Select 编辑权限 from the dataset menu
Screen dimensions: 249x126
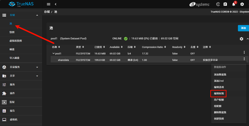[220, 94]
